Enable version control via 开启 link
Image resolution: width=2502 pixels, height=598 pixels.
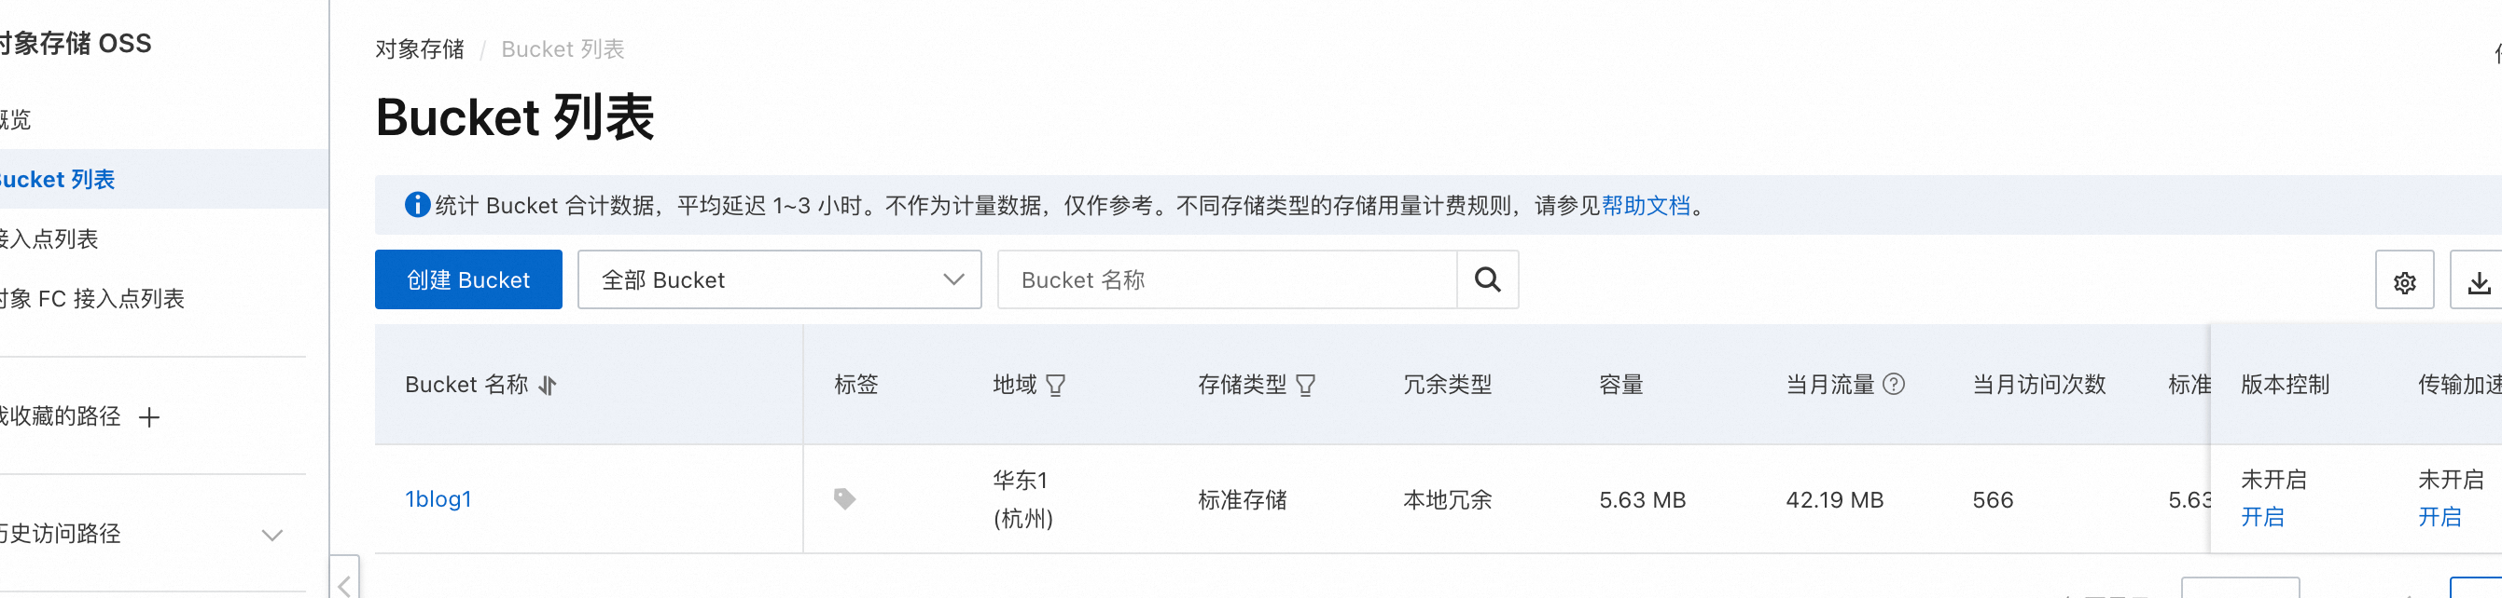(2262, 518)
